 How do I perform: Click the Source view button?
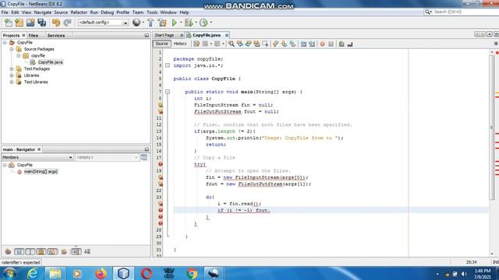(x=161, y=44)
